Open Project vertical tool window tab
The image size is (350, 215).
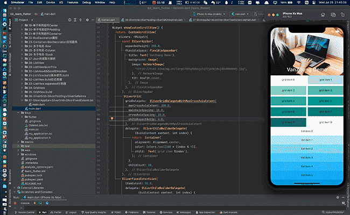[x=10, y=24]
